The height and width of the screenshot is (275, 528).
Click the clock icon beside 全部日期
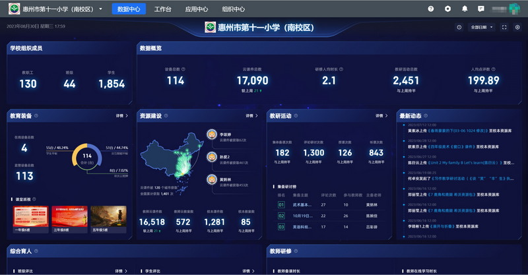tap(459, 27)
